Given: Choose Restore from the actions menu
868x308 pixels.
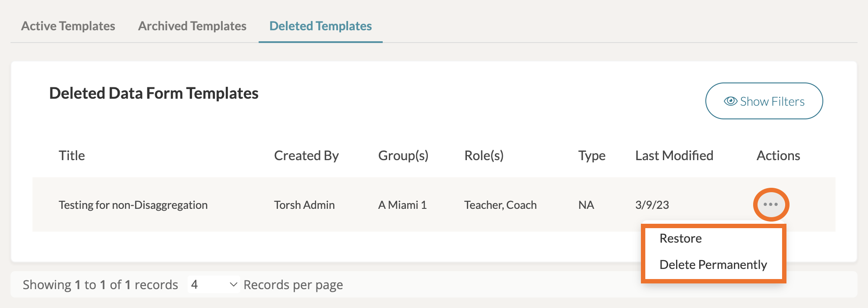Looking at the screenshot, I should pyautogui.click(x=680, y=238).
